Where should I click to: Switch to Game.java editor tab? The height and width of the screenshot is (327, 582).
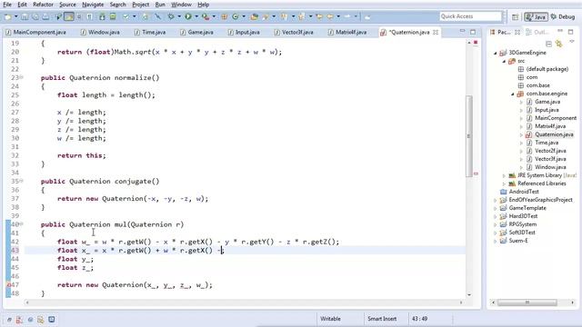pos(196,33)
